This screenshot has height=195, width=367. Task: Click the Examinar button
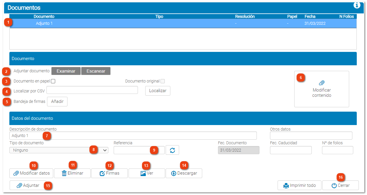coord(66,71)
